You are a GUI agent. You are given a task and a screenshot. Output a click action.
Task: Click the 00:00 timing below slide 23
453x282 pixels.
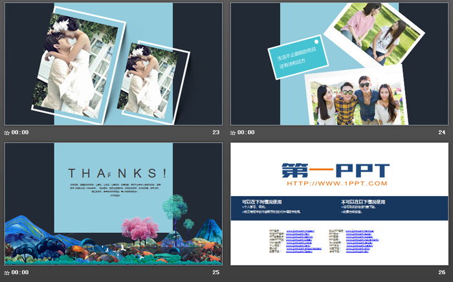click(x=21, y=133)
